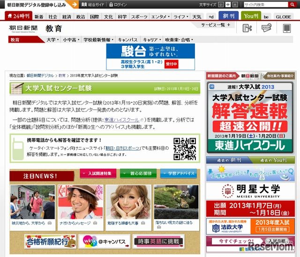Viewport: 300px width, 257px height.
Task: Click the QR code image
Action: [185, 149]
